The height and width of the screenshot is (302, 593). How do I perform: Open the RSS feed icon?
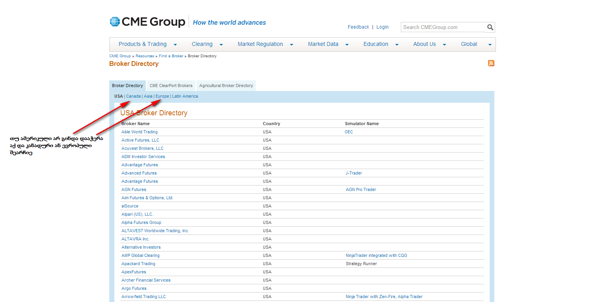(491, 63)
